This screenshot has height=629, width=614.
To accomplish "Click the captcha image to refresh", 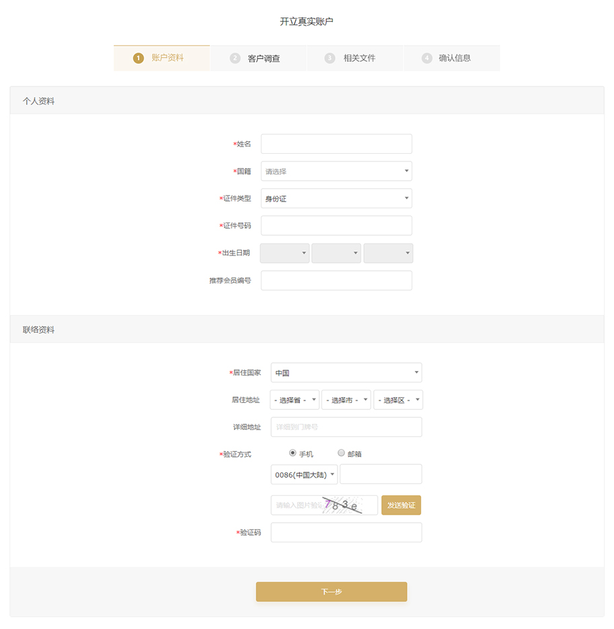I will tap(342, 505).
